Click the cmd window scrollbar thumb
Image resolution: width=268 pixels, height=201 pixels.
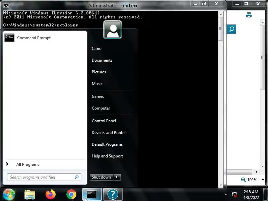220,29
